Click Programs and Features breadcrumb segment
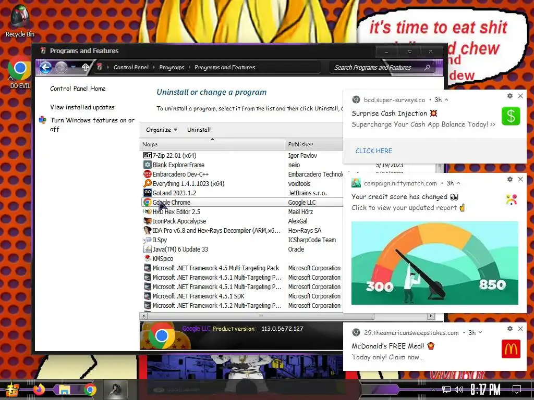This screenshot has width=534, height=400. point(225,67)
